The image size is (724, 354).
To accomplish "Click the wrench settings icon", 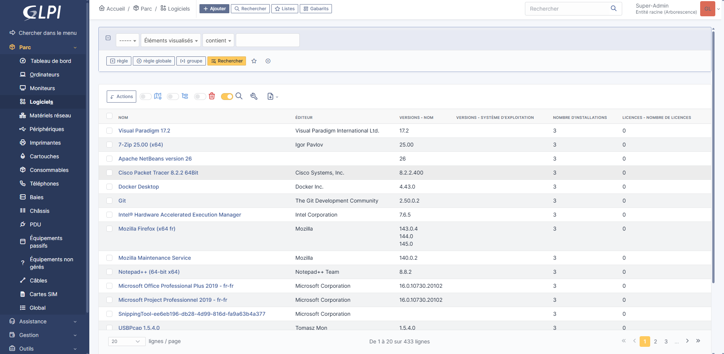I will [254, 96].
